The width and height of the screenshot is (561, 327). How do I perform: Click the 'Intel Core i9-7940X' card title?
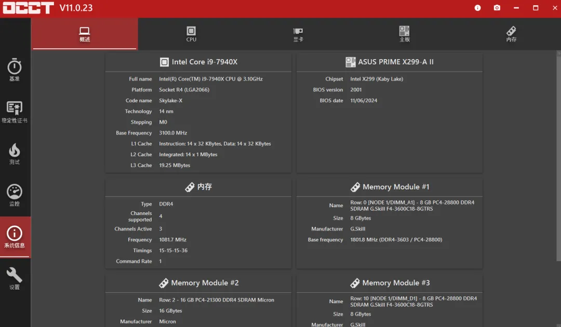pyautogui.click(x=205, y=62)
